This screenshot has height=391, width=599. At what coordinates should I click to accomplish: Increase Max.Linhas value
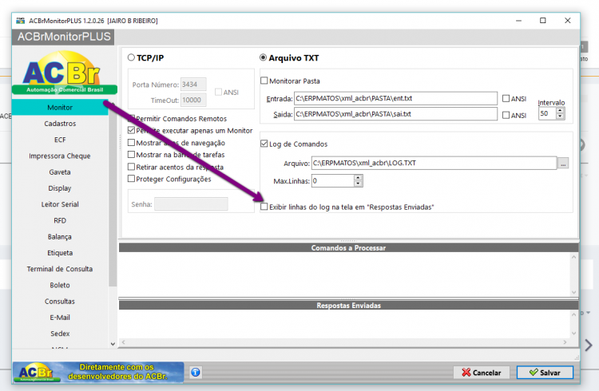(358, 178)
